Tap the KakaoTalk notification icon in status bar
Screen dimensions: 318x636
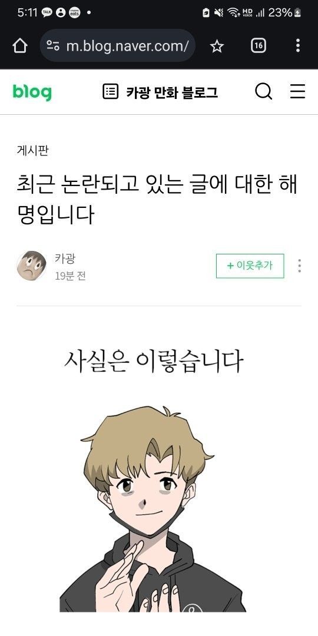click(x=47, y=12)
